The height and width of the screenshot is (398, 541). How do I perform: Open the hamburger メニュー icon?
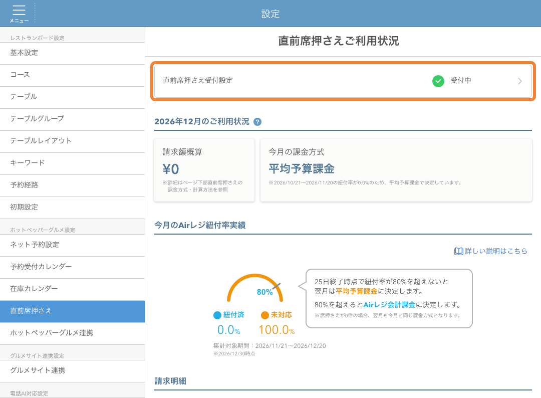19,14
